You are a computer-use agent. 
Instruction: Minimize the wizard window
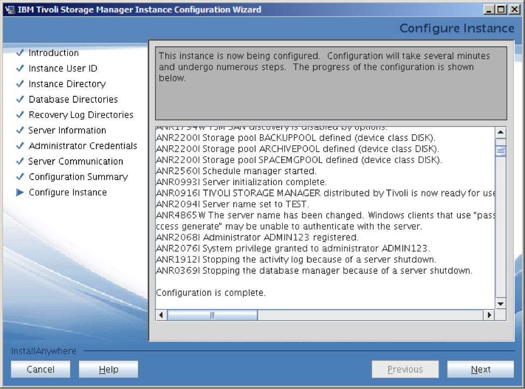coord(489,10)
